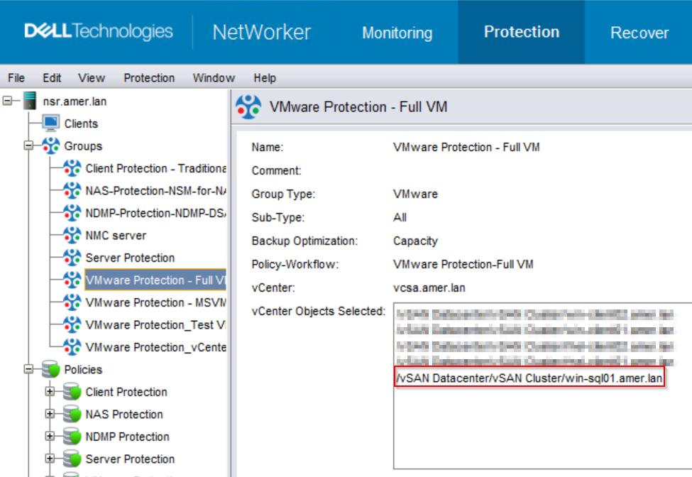Click the Groups folder icon
This screenshot has width=692, height=477.
click(x=51, y=146)
